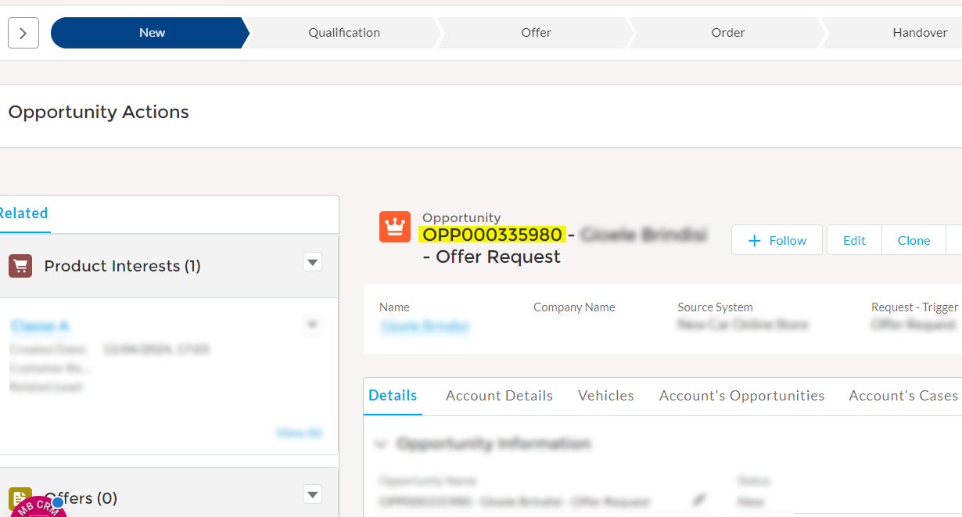Open the product interest item dropdown

pyautogui.click(x=312, y=324)
